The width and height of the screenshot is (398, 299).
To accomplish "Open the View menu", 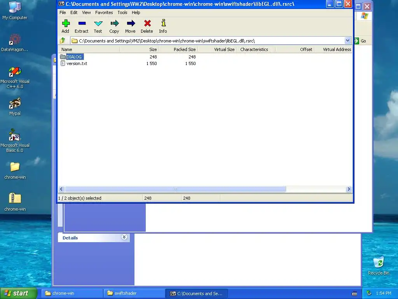I will [x=86, y=12].
